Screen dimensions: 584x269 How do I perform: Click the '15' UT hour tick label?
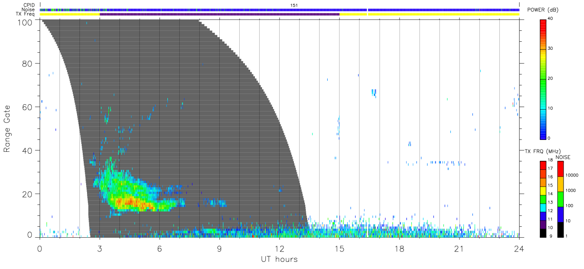pos(340,248)
